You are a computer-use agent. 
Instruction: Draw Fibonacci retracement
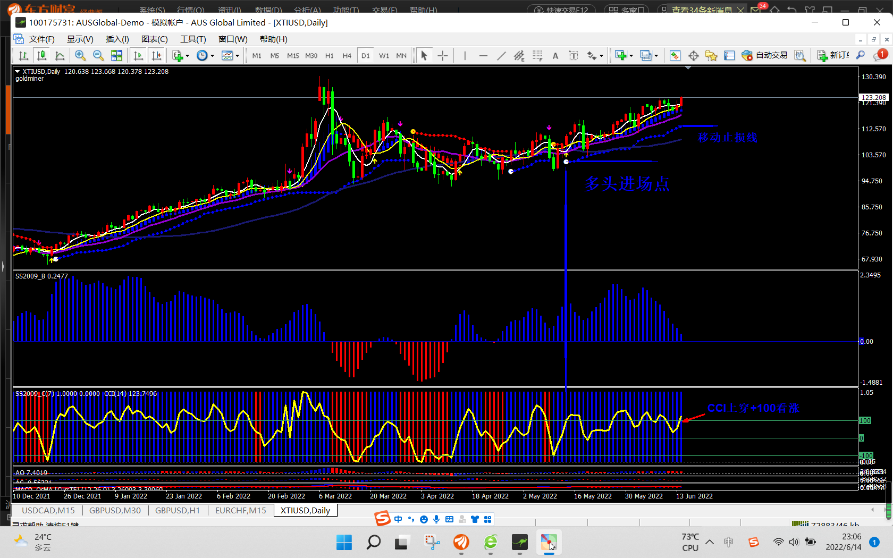[x=537, y=55]
